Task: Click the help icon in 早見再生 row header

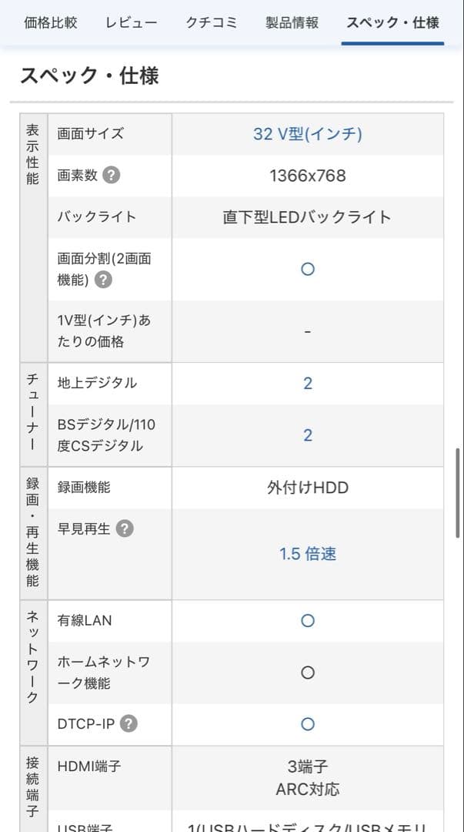Action: pyautogui.click(x=125, y=528)
